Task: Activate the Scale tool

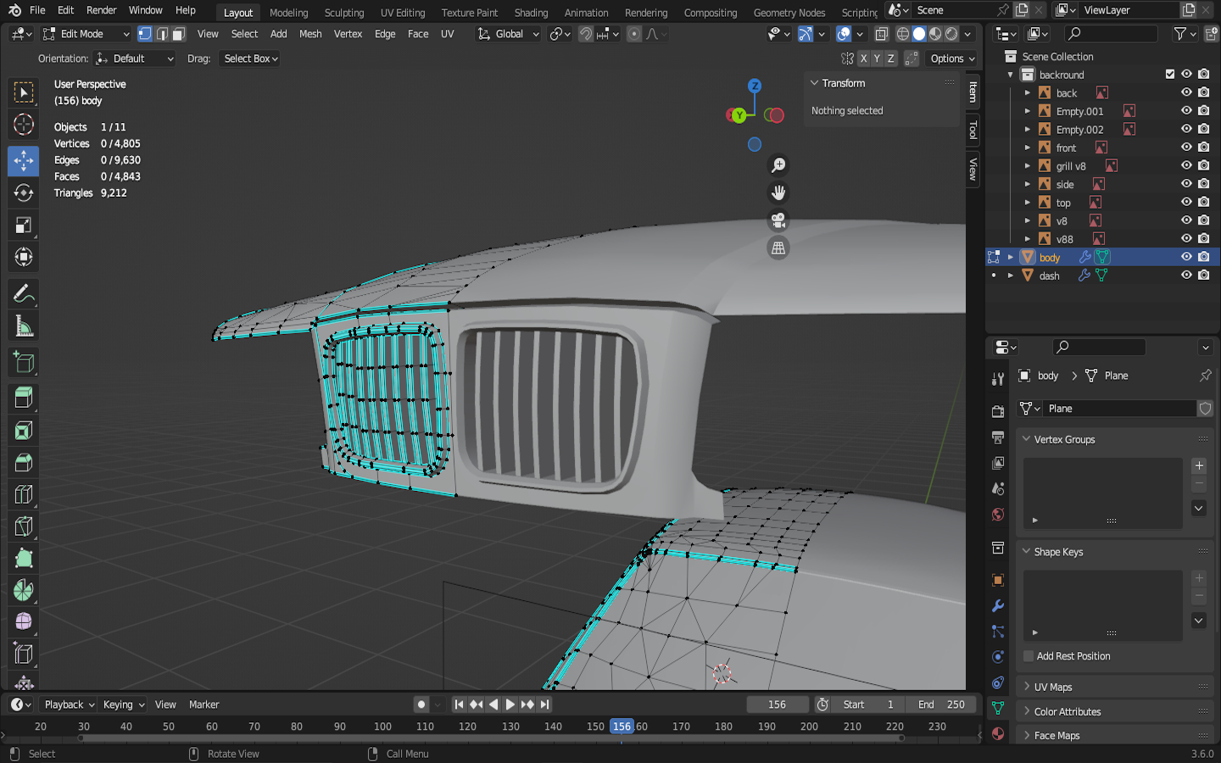Action: coord(24,226)
